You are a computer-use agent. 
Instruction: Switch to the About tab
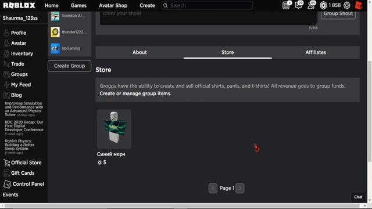pos(139,52)
